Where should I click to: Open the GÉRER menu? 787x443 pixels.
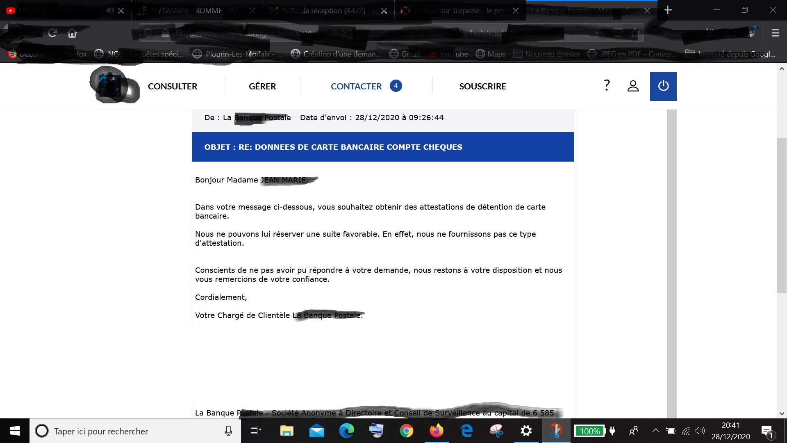pyautogui.click(x=262, y=86)
